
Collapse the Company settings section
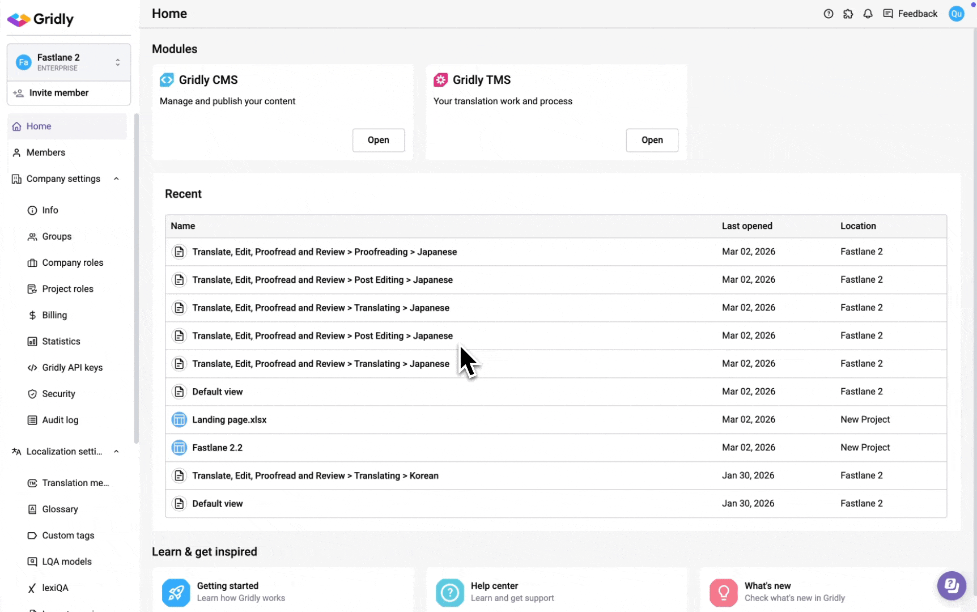[116, 179]
